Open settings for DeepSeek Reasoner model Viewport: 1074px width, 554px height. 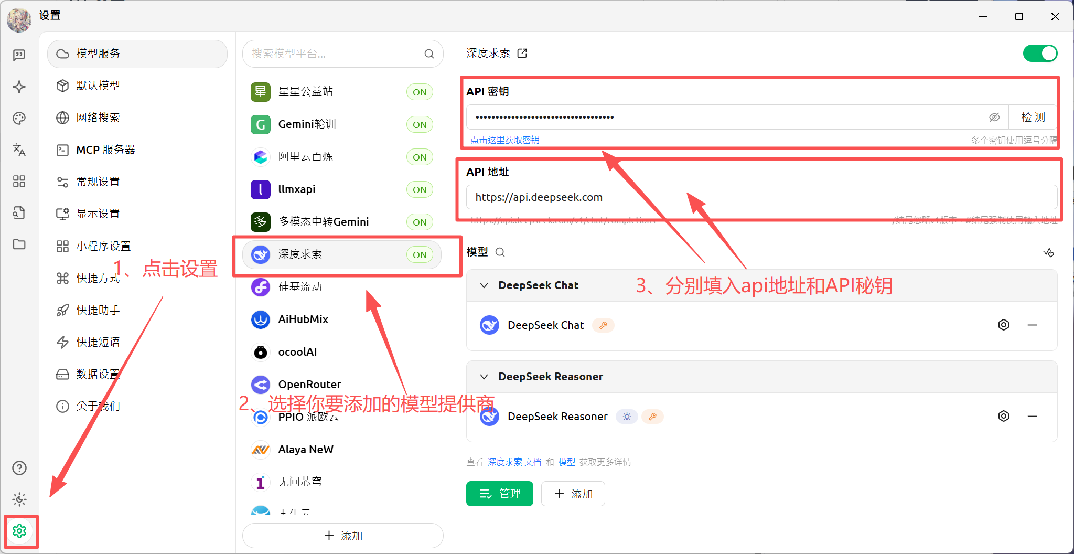click(x=1003, y=417)
